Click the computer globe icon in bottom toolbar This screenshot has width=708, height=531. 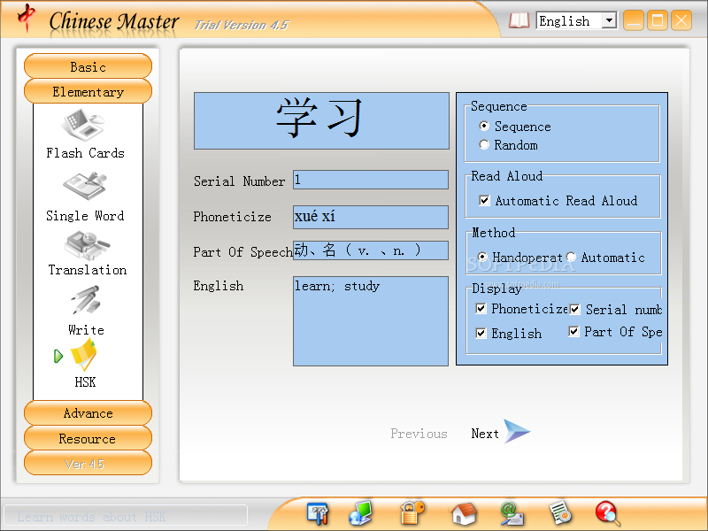pyautogui.click(x=361, y=513)
